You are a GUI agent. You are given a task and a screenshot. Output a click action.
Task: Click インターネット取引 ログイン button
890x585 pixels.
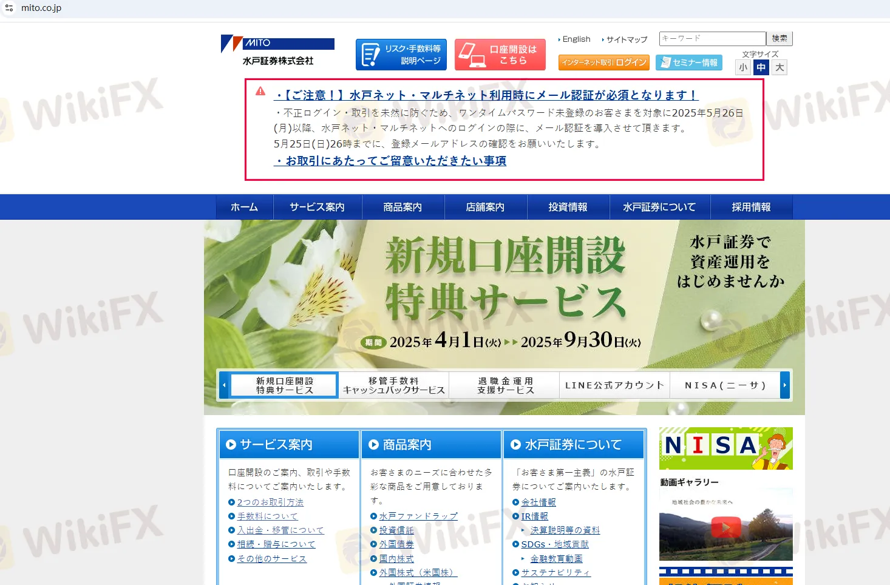click(x=604, y=63)
